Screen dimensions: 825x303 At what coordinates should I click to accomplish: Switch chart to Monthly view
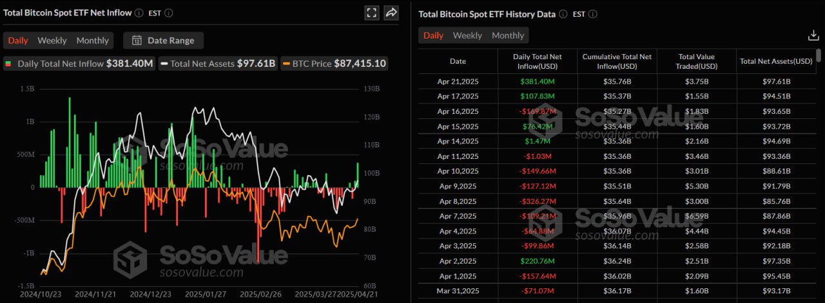93,40
